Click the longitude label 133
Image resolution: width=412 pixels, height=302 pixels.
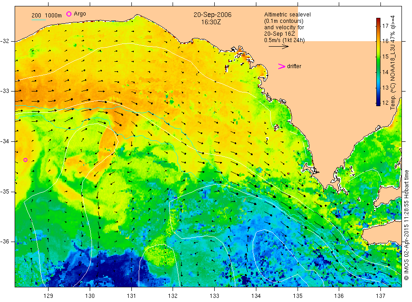coord(214,296)
